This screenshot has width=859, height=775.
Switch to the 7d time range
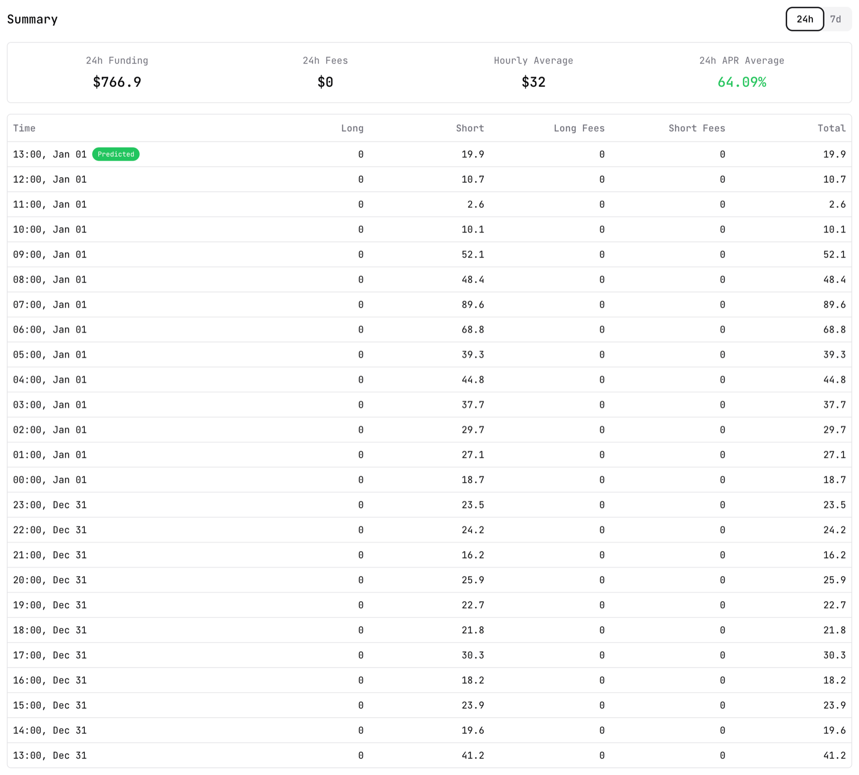[x=835, y=19]
